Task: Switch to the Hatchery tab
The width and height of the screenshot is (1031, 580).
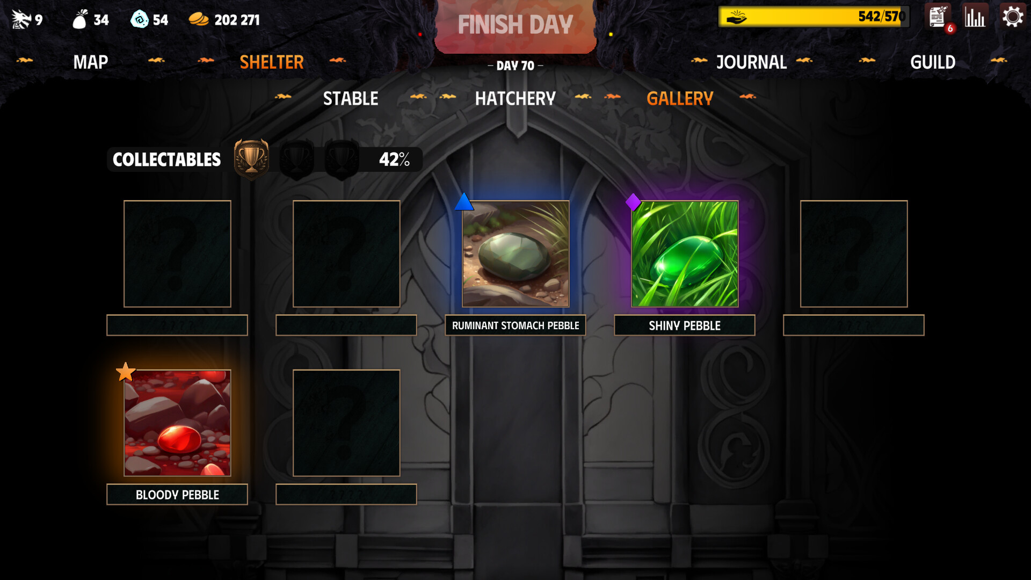Action: (x=515, y=99)
